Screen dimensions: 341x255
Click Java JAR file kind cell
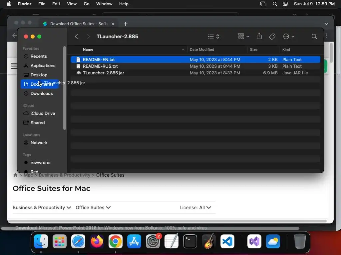pyautogui.click(x=295, y=73)
